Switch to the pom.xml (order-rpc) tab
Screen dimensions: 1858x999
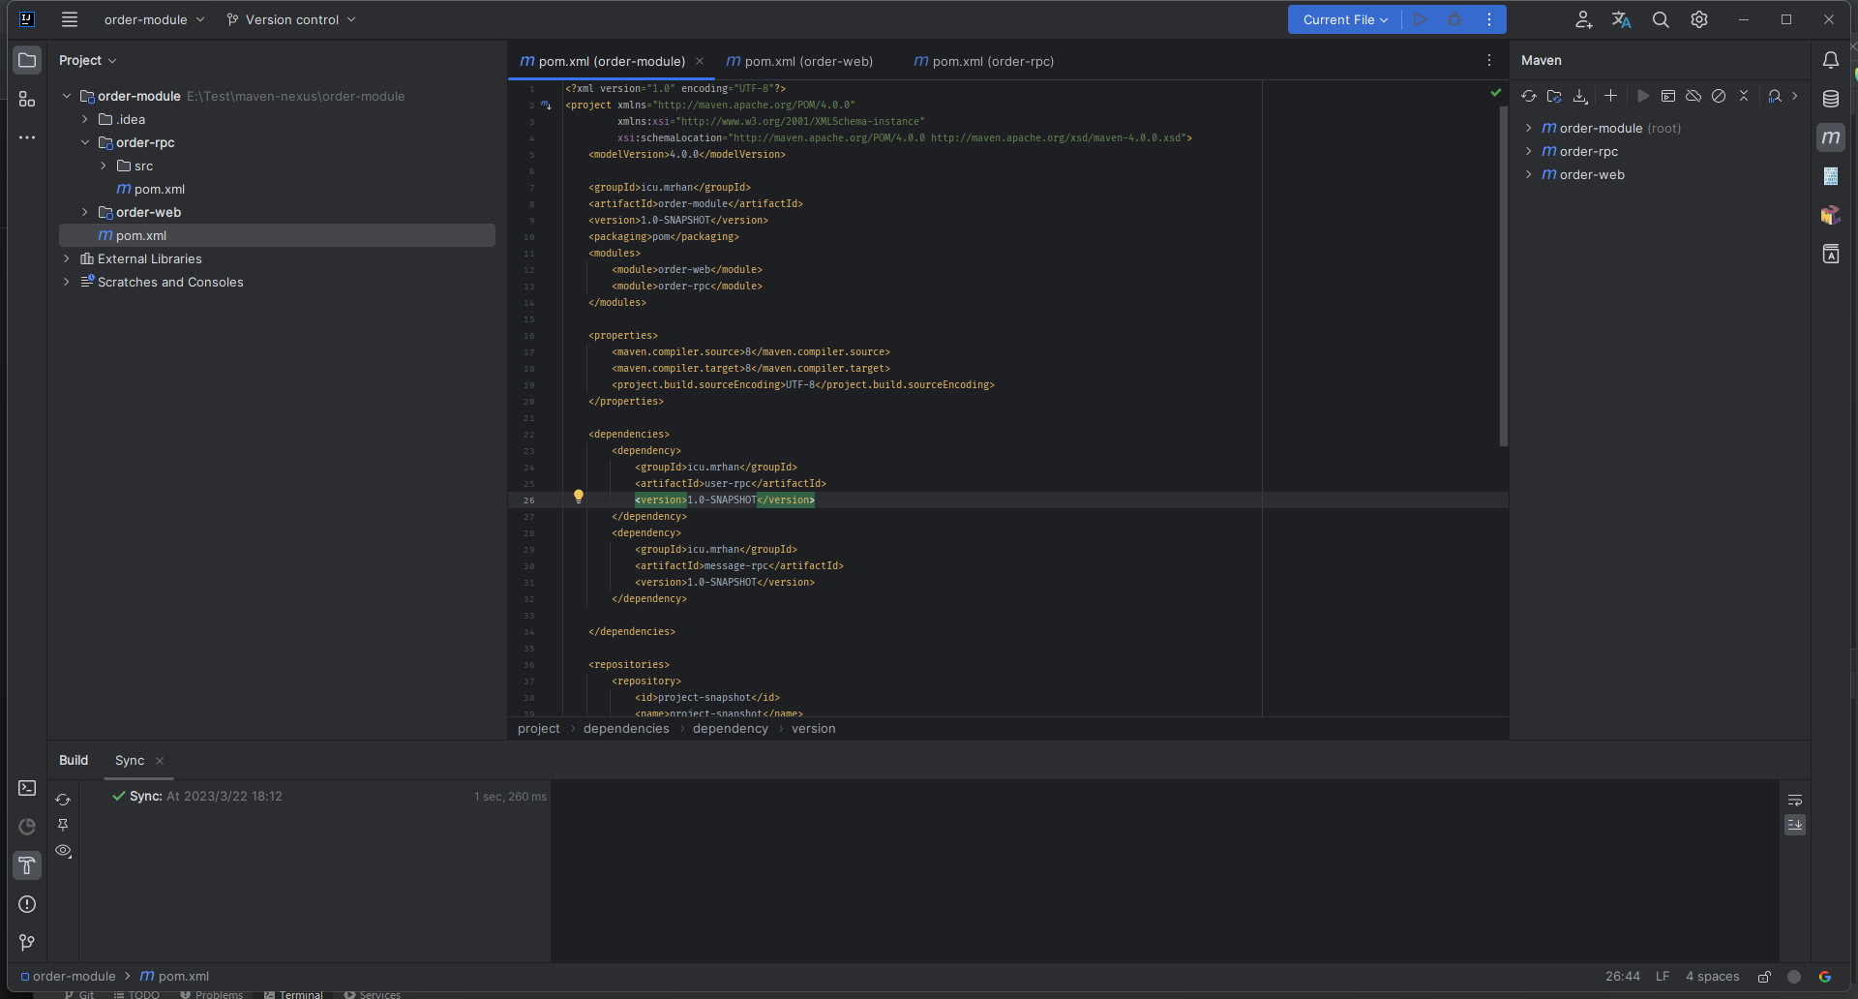[992, 61]
